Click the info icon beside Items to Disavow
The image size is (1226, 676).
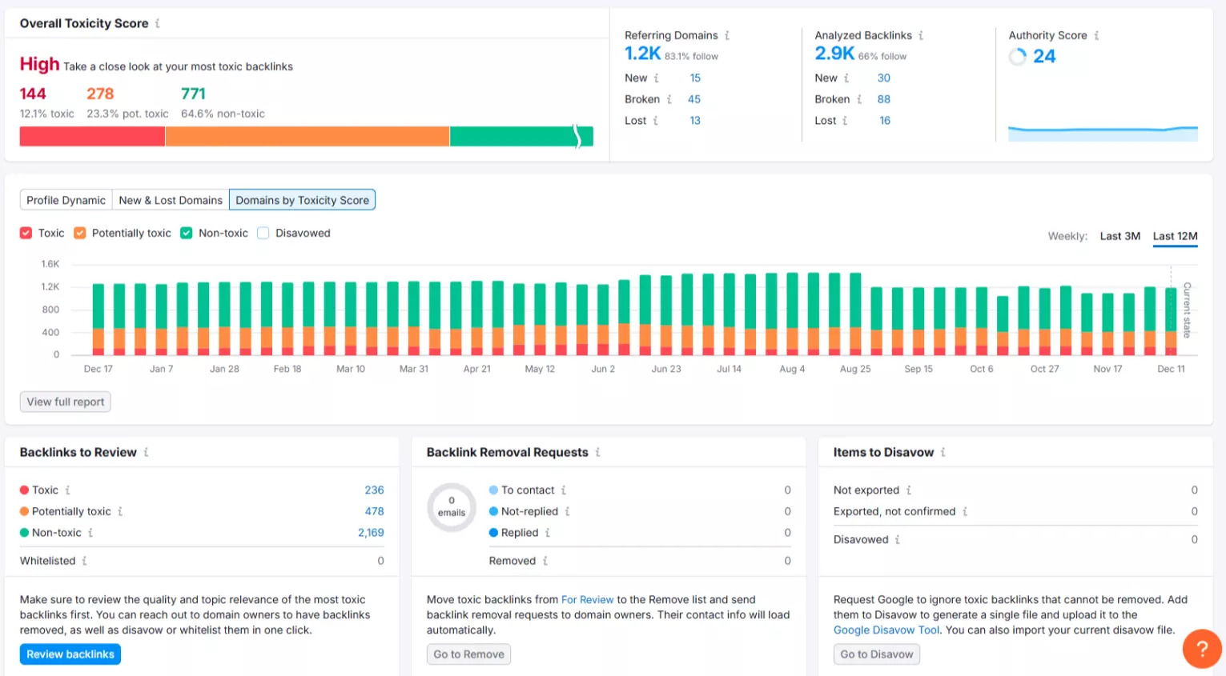(945, 452)
